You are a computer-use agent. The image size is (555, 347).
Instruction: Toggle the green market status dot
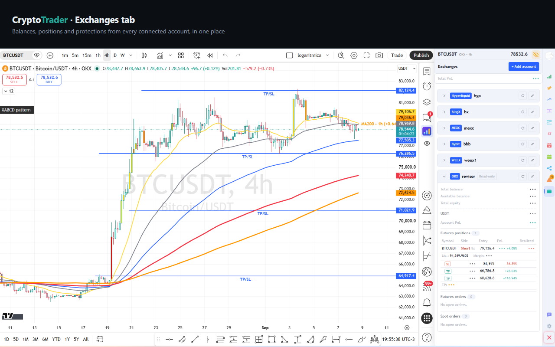coord(97,69)
